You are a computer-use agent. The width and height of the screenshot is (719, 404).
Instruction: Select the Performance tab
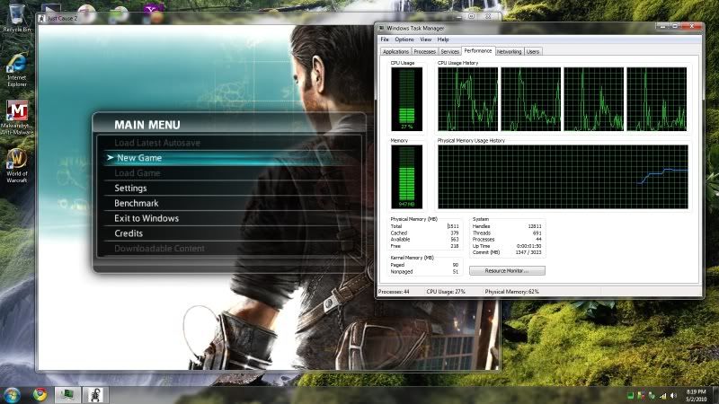pos(478,51)
